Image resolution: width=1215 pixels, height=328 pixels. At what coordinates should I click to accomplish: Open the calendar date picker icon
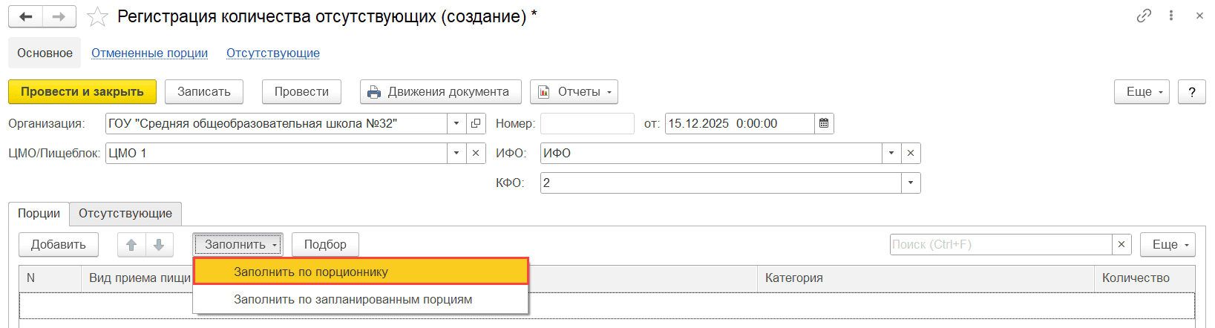coord(824,123)
